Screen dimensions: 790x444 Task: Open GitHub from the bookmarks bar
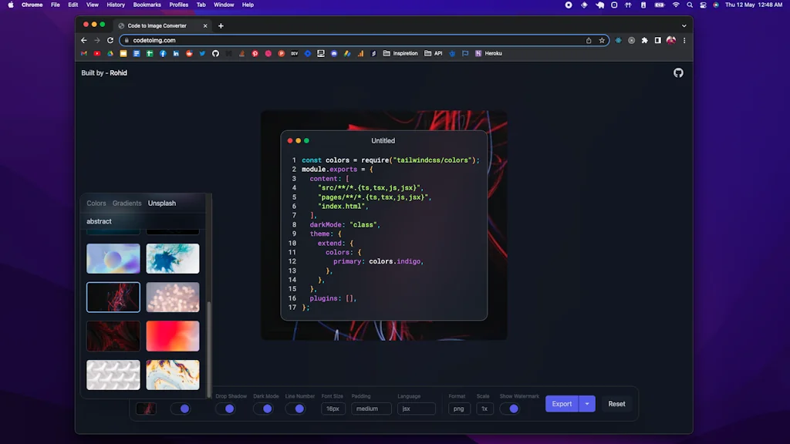(x=214, y=53)
